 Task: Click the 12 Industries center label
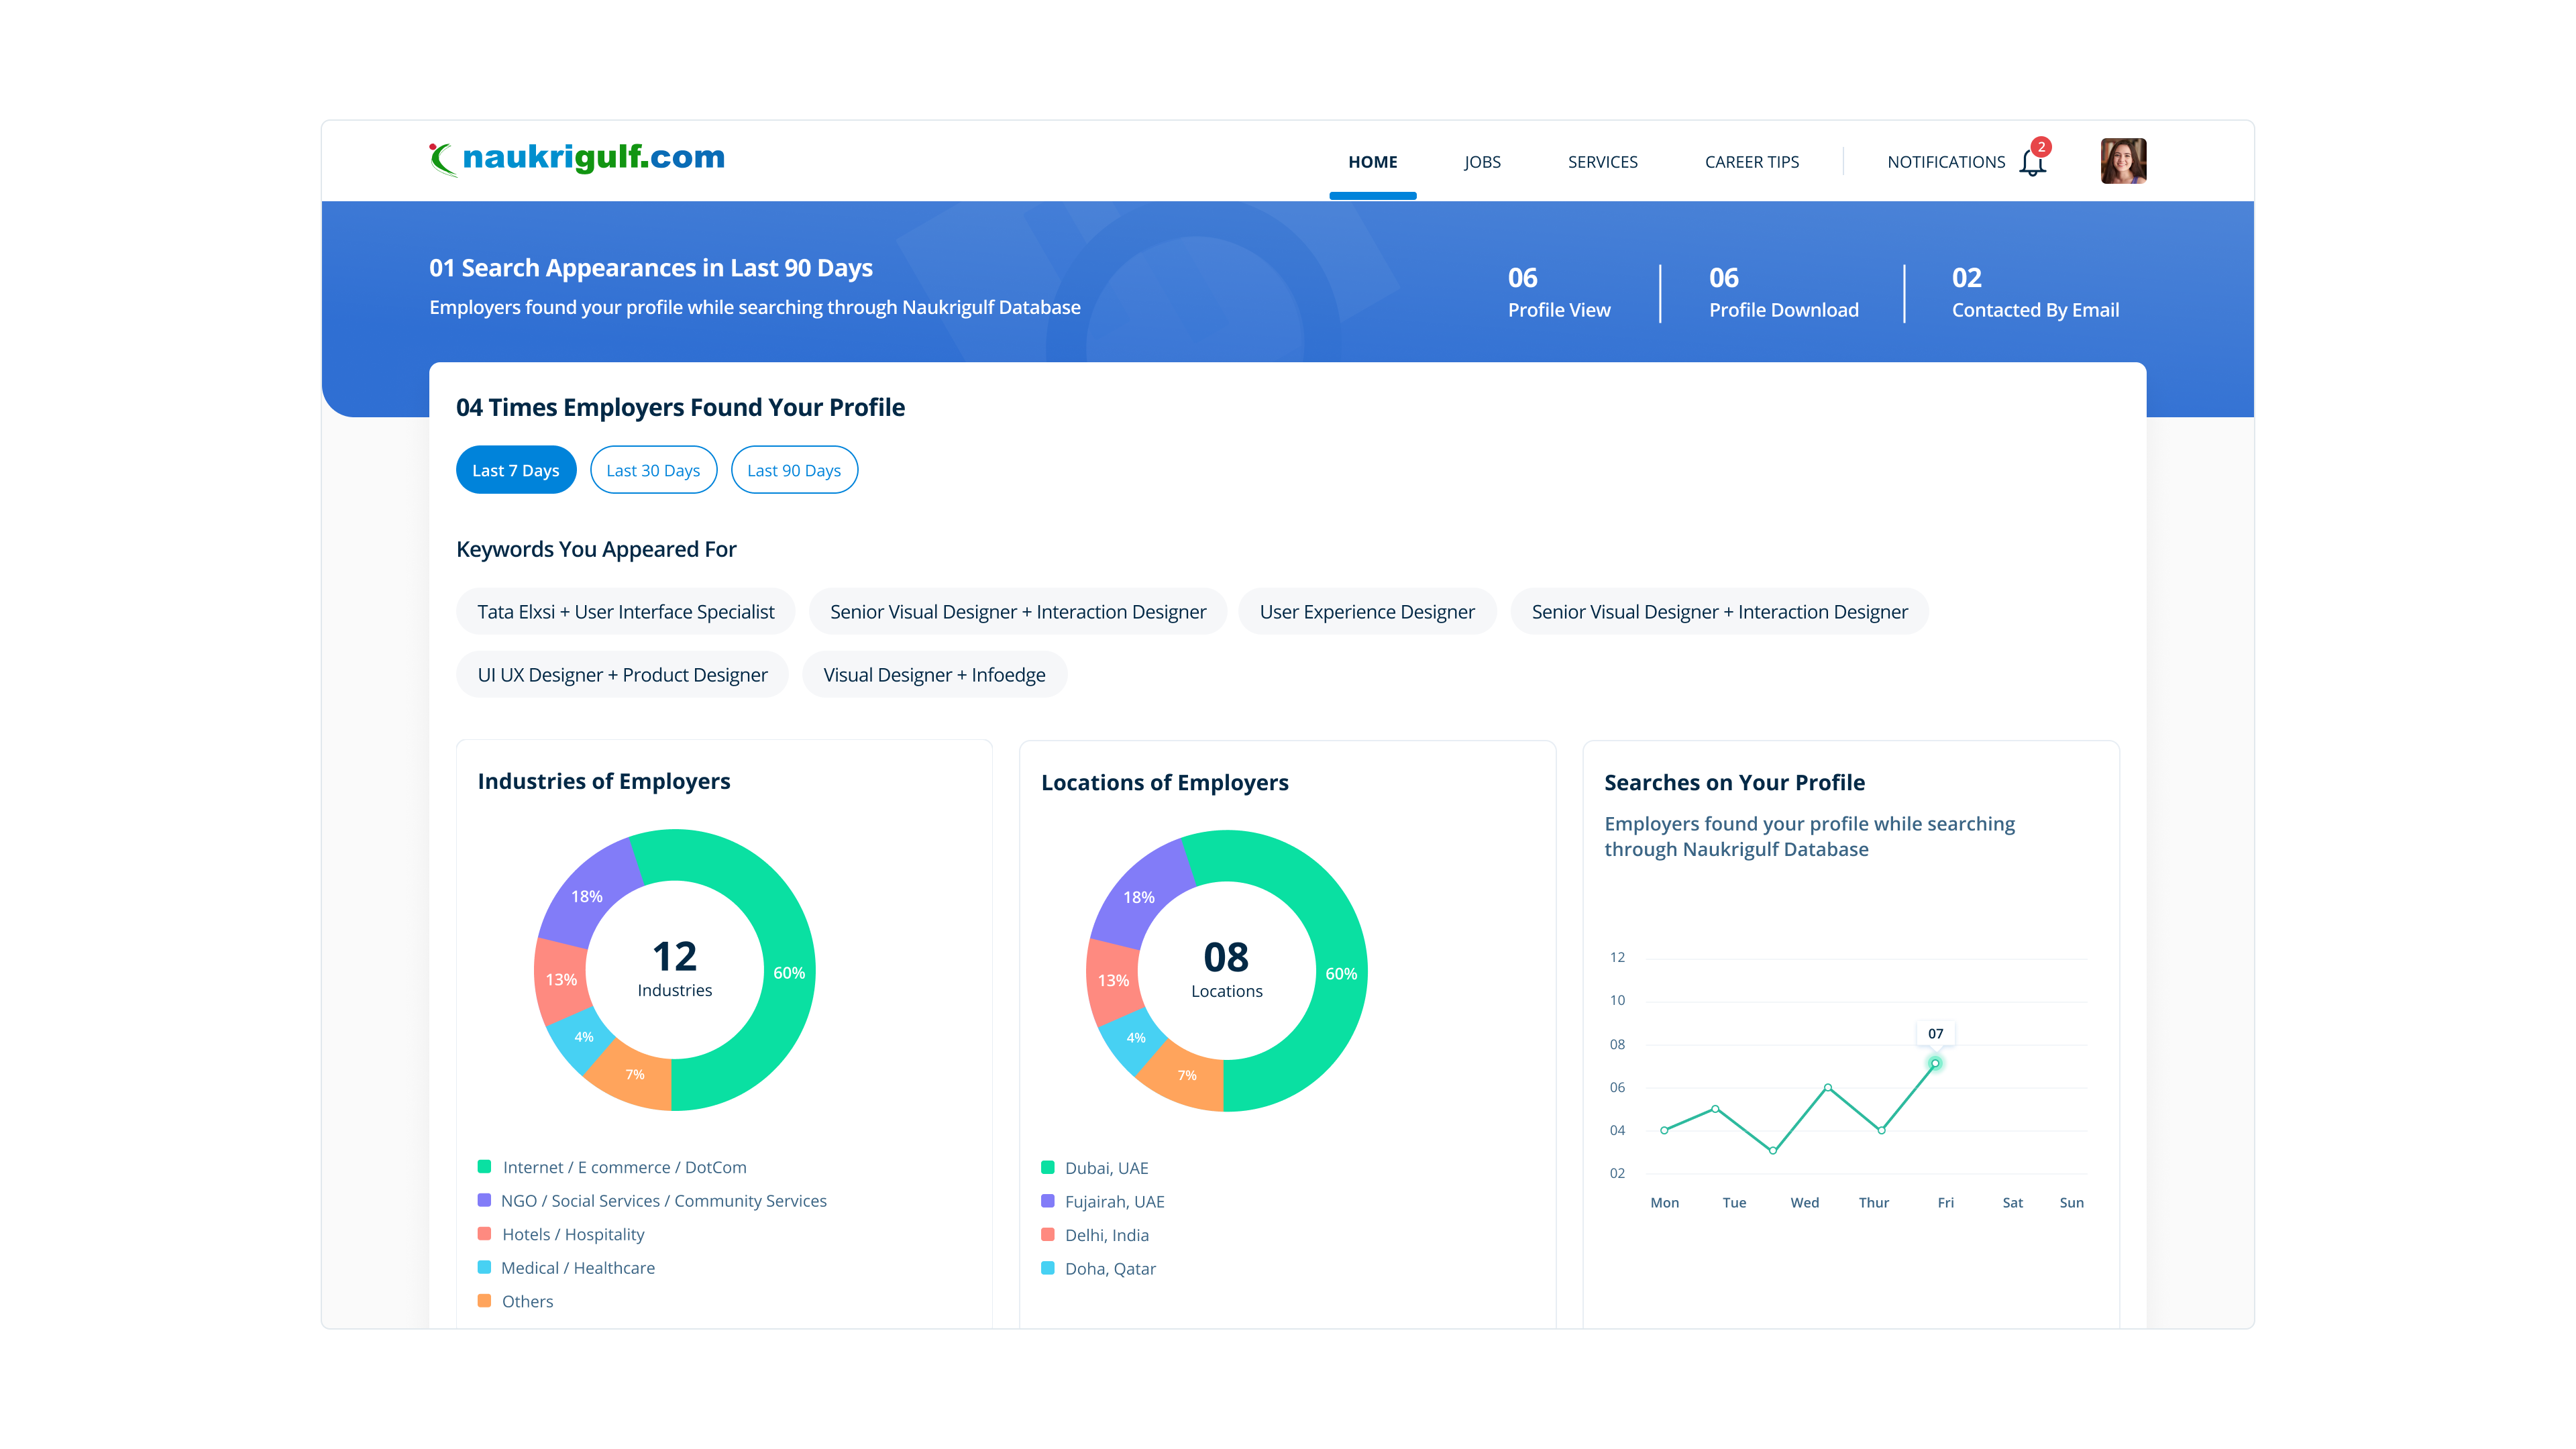[675, 968]
